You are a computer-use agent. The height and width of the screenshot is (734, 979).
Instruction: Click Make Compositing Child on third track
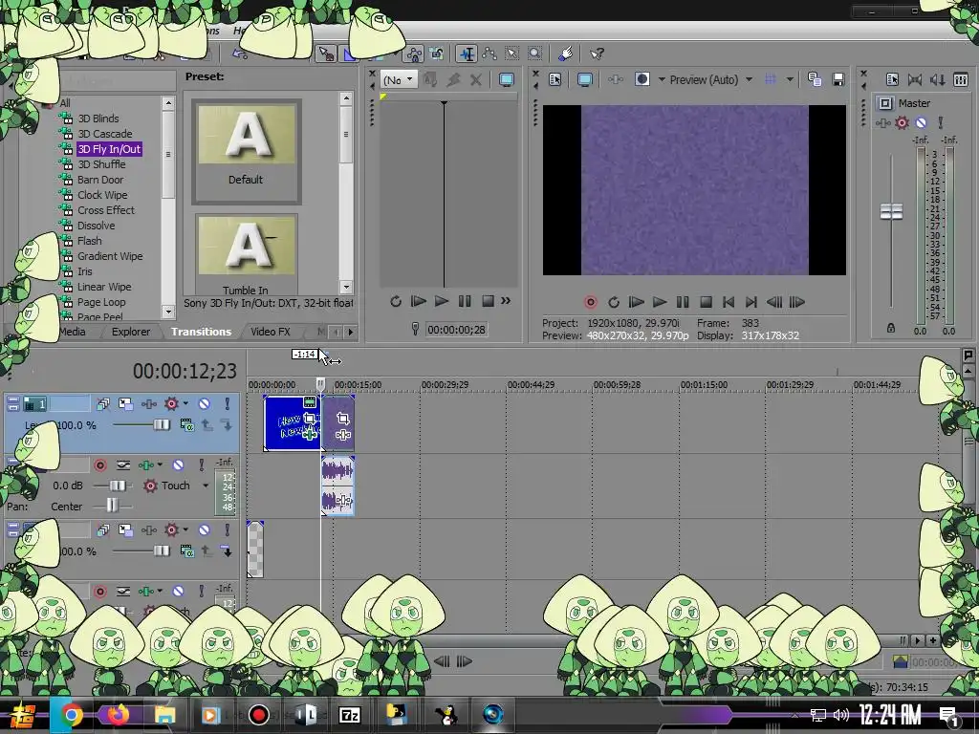(228, 551)
